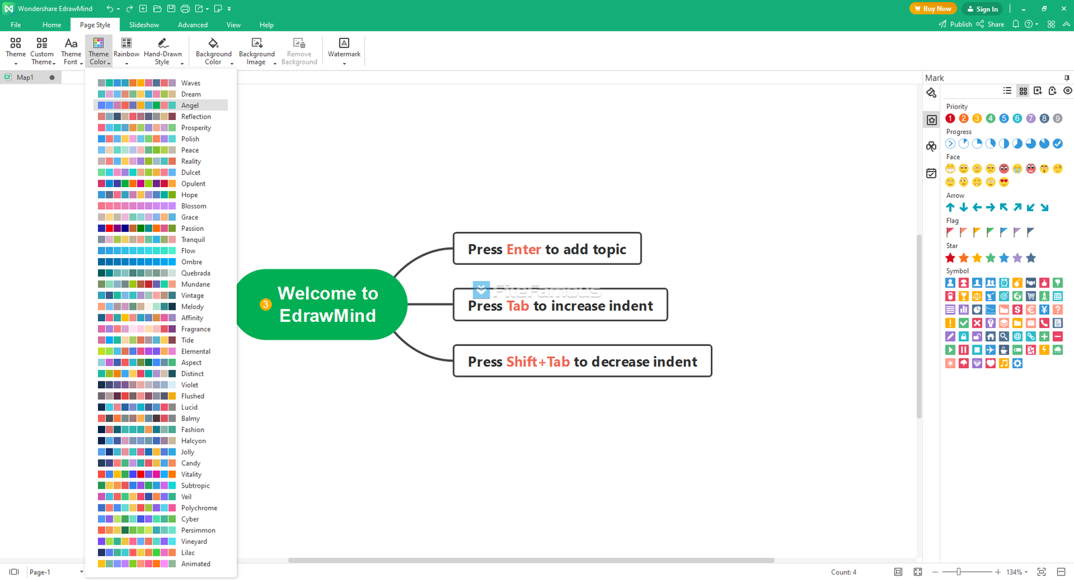Select the completed progress check mark
The height and width of the screenshot is (580, 1074).
coord(1058,143)
